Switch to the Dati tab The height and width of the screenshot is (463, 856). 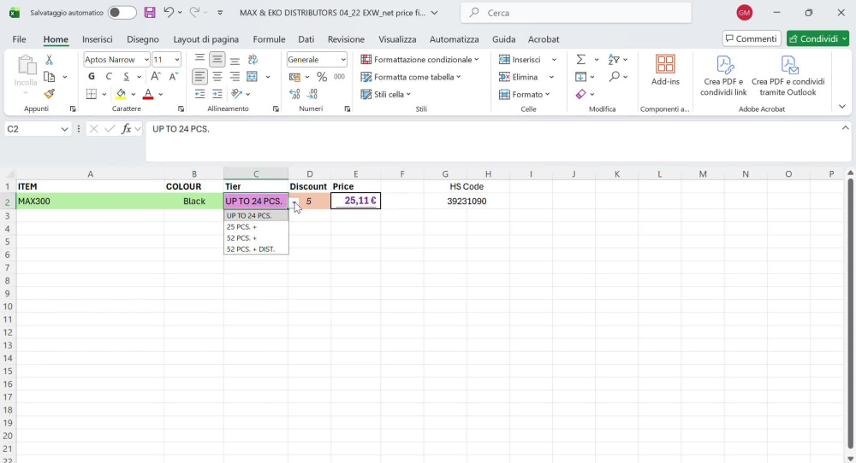306,39
